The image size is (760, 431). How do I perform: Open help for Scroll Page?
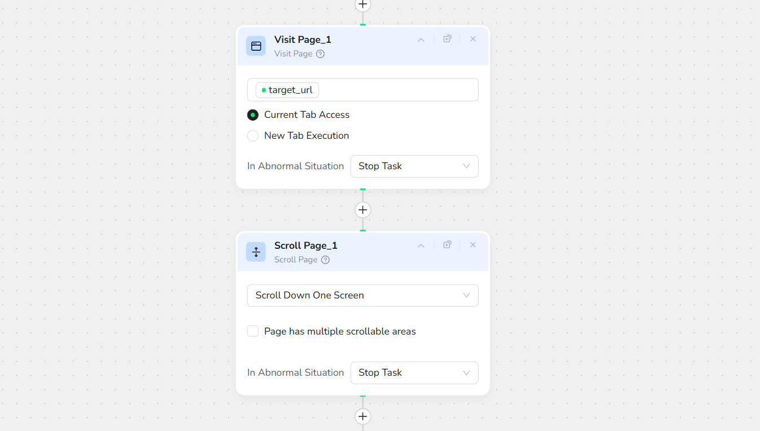[325, 260]
